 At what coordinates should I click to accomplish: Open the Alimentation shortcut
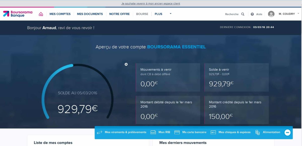(272, 132)
